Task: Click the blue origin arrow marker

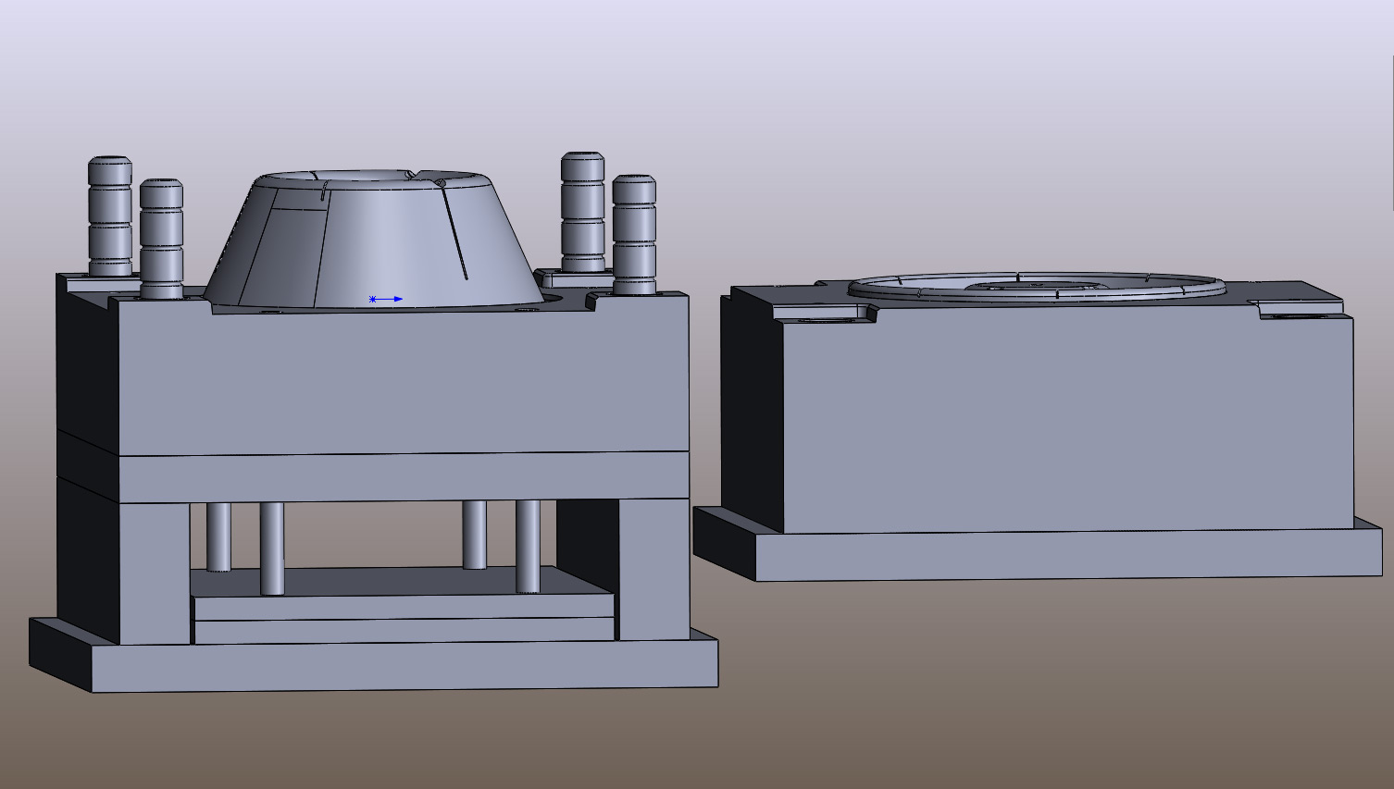Action: [387, 299]
